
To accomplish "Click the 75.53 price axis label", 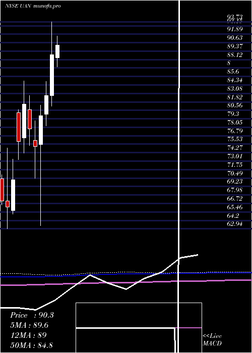I will click(235, 139).
